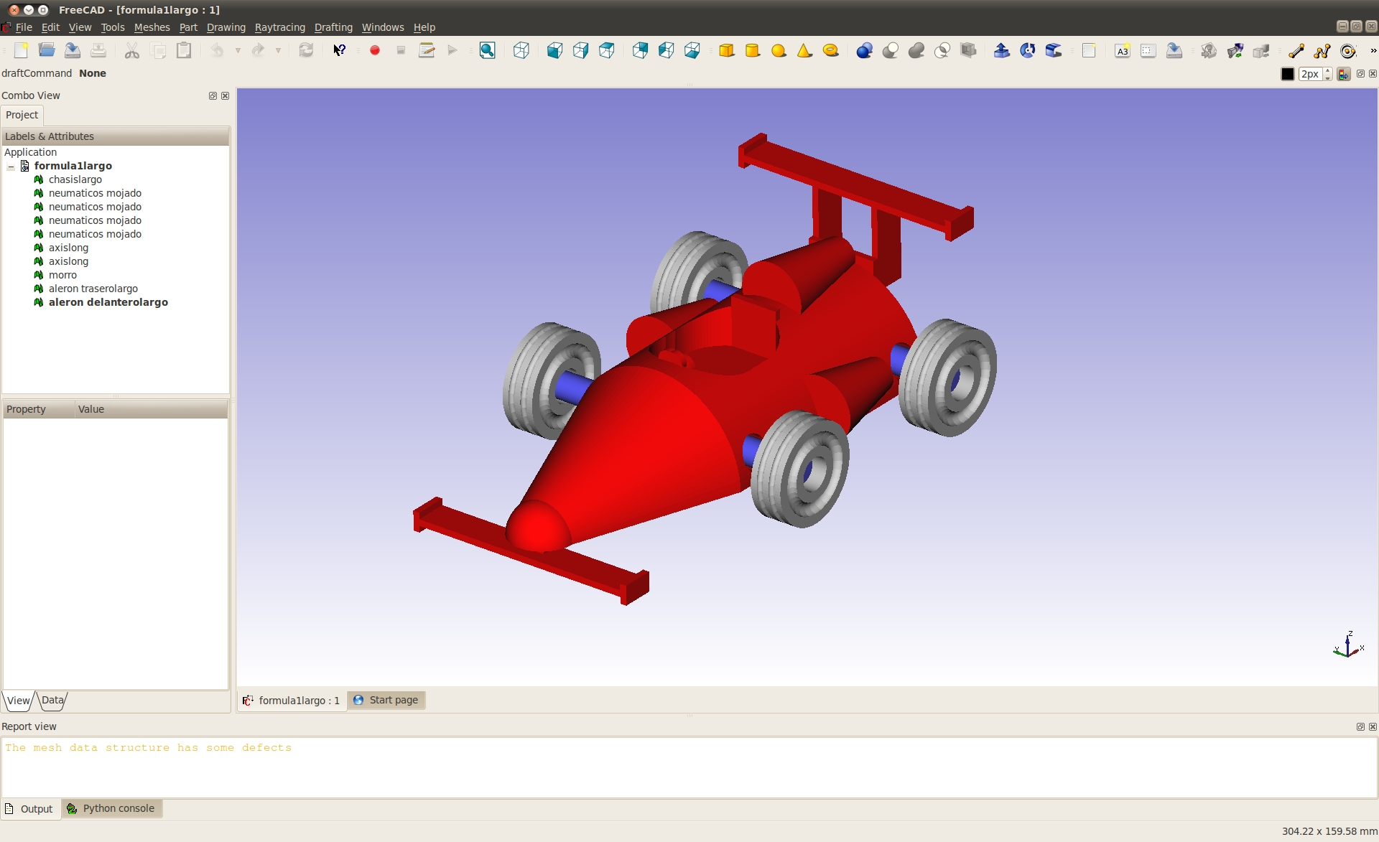Switch to the Python console tab
Viewport: 1379px width, 842px height.
coord(111,808)
